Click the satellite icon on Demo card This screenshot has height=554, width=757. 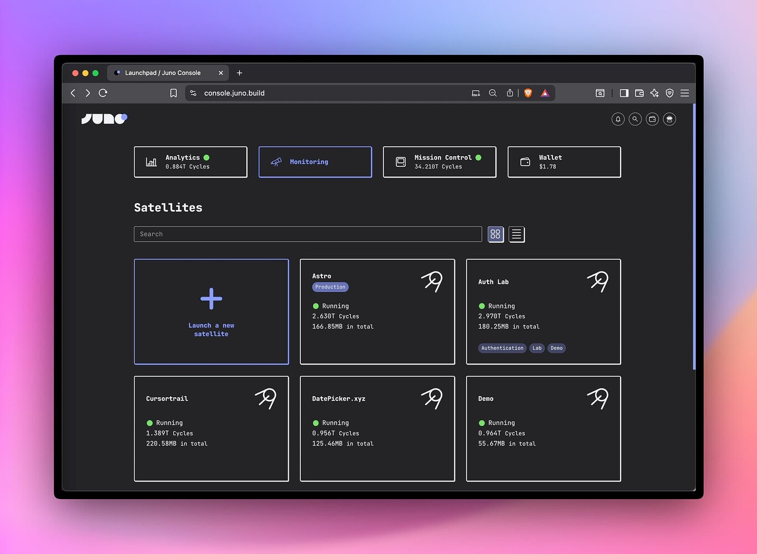tap(598, 398)
